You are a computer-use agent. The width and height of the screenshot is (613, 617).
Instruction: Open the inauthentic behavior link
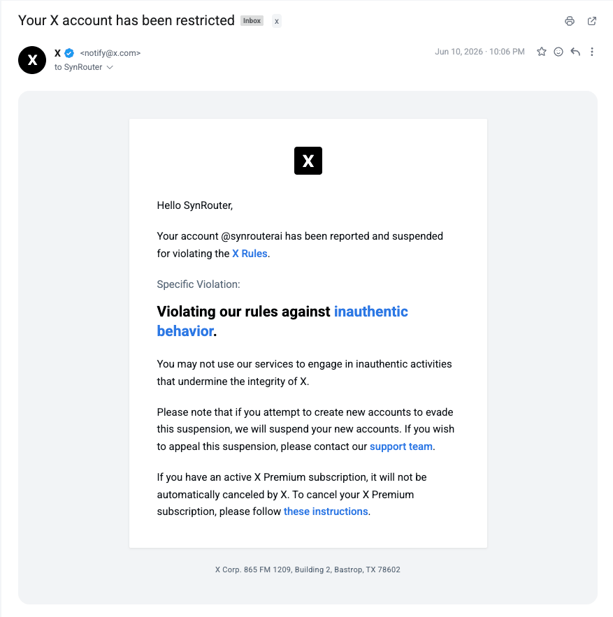tap(282, 321)
